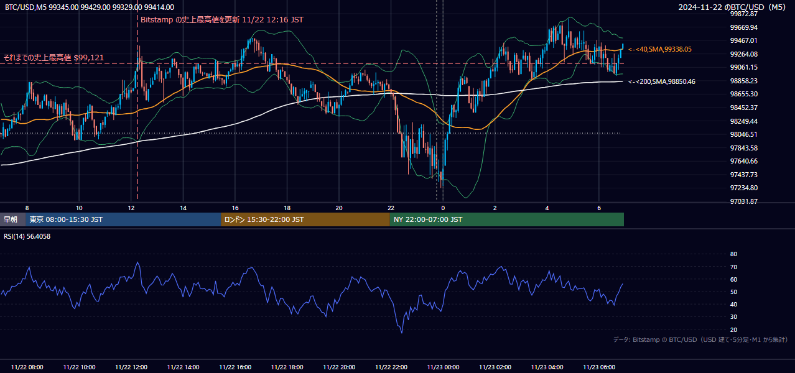Click RSI scale value 70
The width and height of the screenshot is (795, 373).
pyautogui.click(x=733, y=267)
